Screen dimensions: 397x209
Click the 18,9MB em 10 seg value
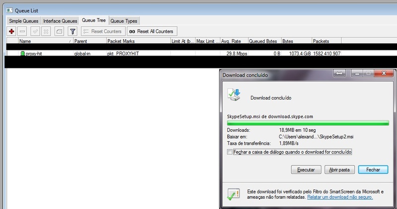click(297, 130)
